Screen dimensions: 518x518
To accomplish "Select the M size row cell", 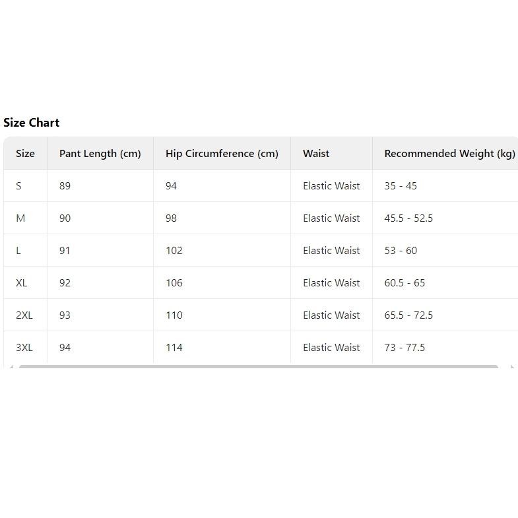I will click(25, 218).
